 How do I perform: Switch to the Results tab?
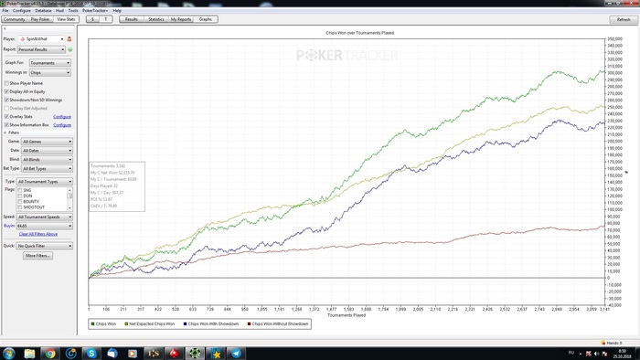[132, 19]
